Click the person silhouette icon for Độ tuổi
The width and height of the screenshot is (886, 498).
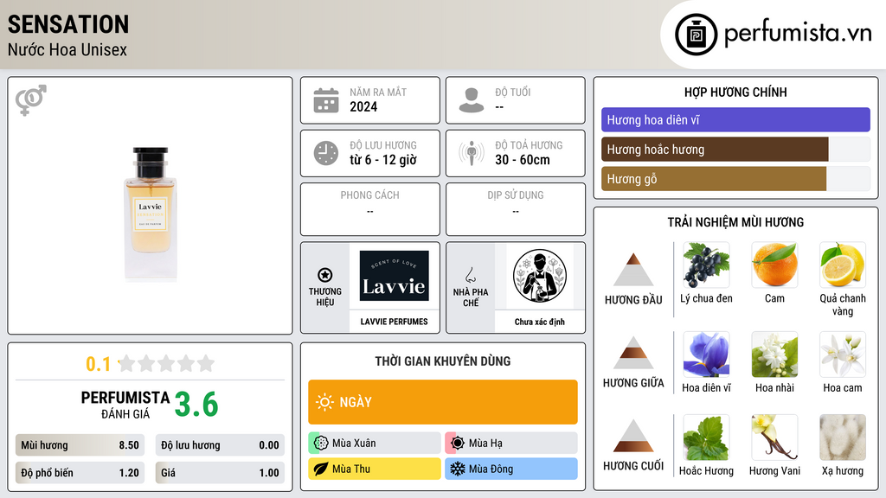tap(472, 100)
